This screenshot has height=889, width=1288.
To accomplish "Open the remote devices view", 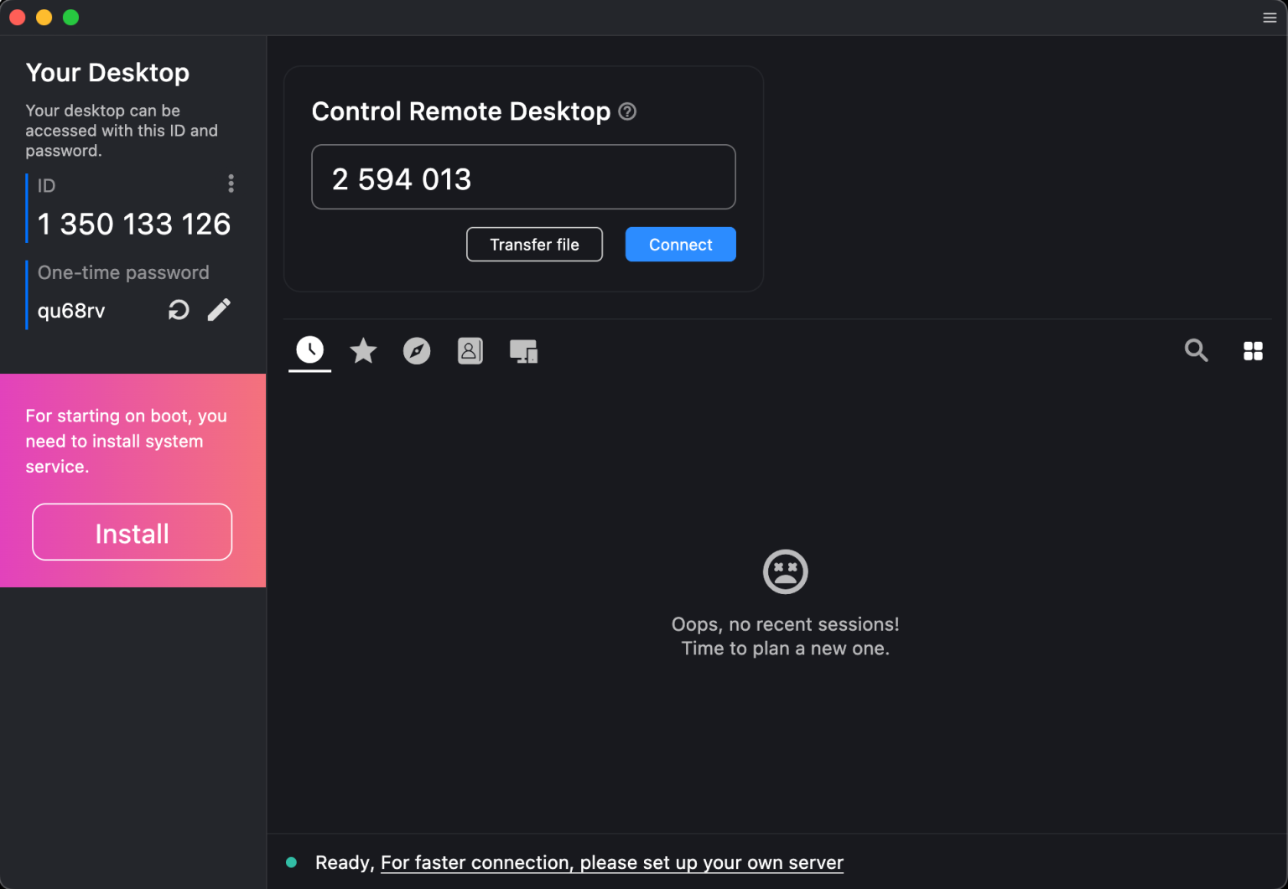I will (523, 351).
